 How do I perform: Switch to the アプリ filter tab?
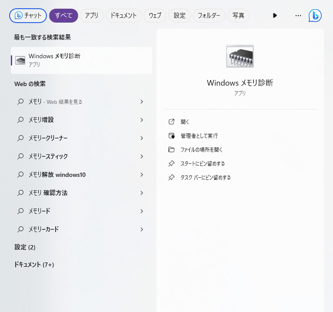[x=92, y=16]
